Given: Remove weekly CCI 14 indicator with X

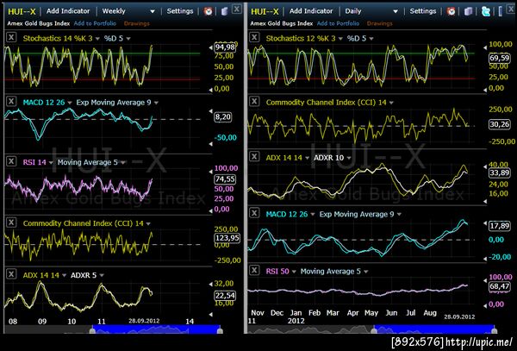Looking at the screenshot, I should tap(11, 223).
